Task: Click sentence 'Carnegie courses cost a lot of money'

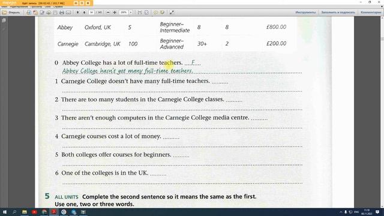Action: pyautogui.click(x=111, y=136)
